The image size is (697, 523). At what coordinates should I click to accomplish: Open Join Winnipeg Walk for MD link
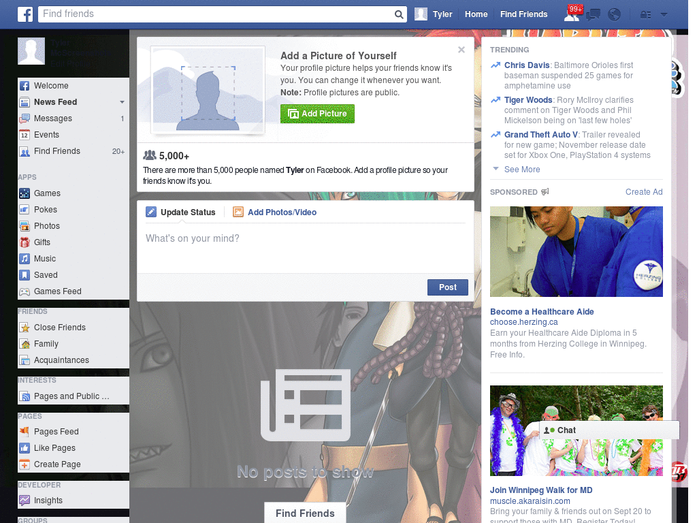point(541,490)
